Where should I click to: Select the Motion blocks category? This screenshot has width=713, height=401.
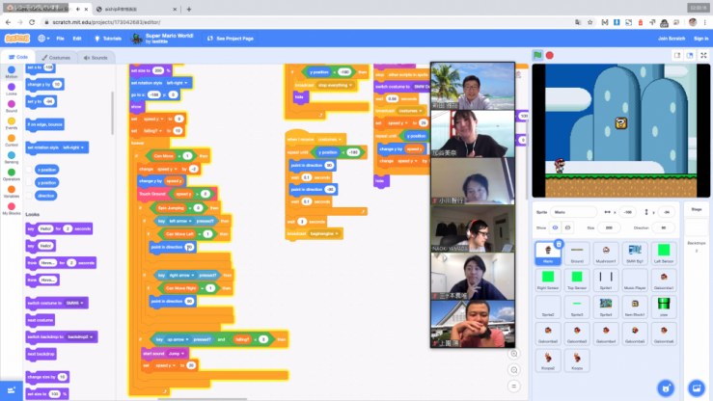pyautogui.click(x=12, y=72)
